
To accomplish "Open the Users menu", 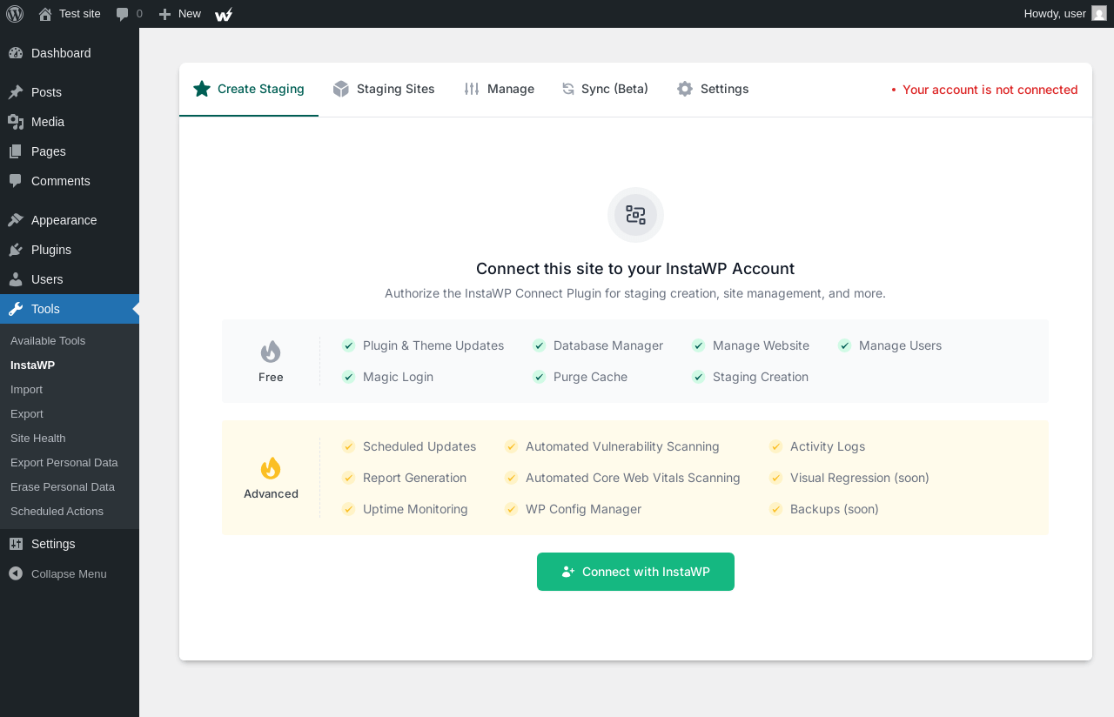I will coord(70,279).
